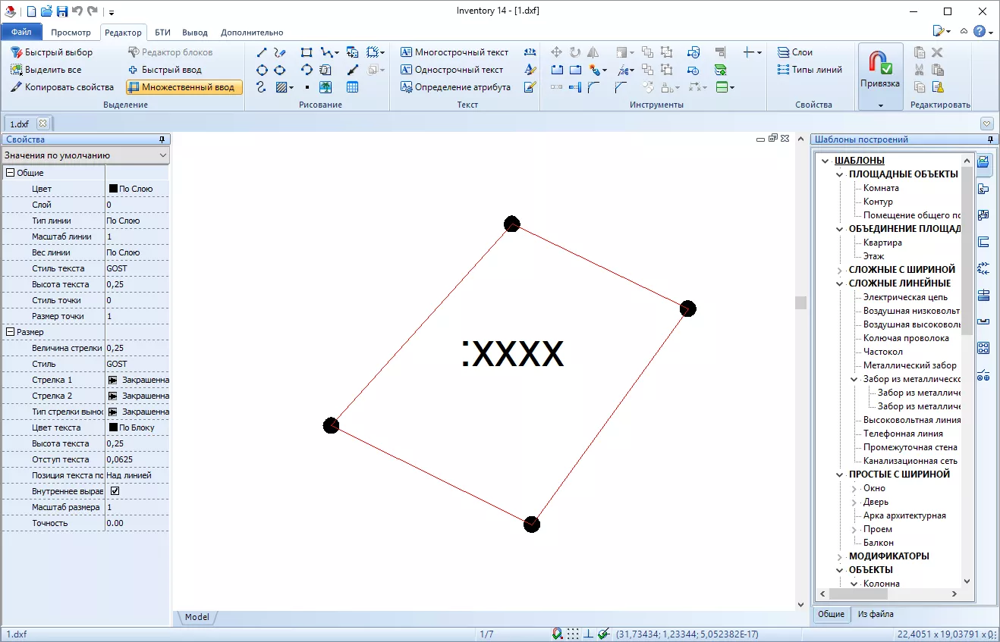The image size is (1000, 642).
Task: Uncheck the Внутреннее выравнивание checkbox
Action: (115, 491)
